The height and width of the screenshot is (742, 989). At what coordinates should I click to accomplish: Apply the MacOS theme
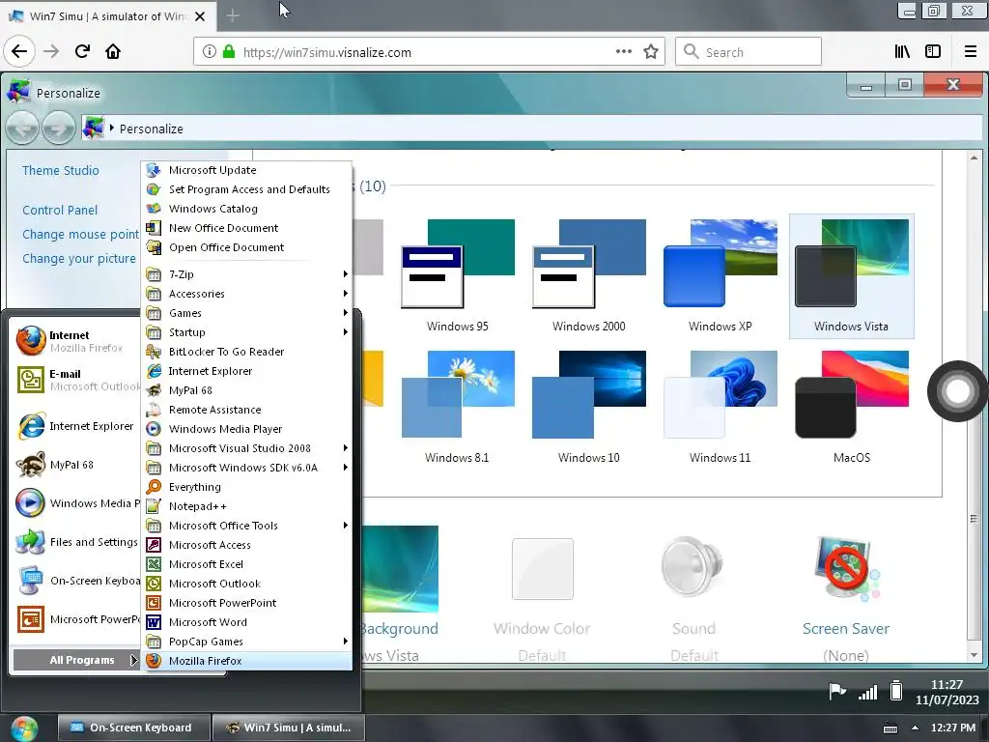tap(852, 408)
